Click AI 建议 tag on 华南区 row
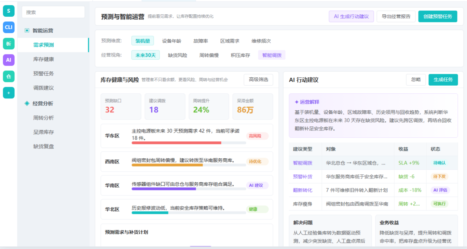Viewport: 467px width, 249px height. (x=257, y=185)
